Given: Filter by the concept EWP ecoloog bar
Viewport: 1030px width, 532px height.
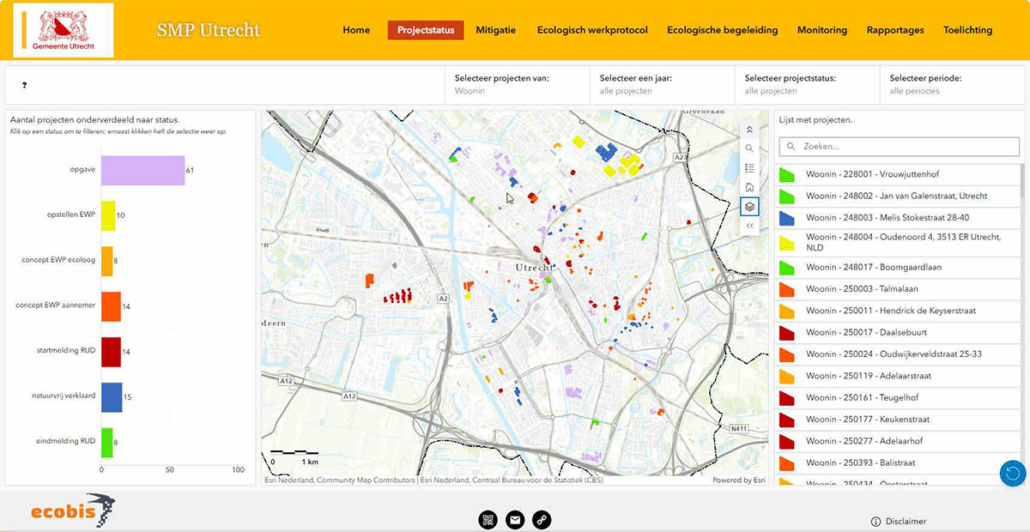Looking at the screenshot, I should tap(106, 261).
